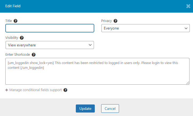This screenshot has height=116, width=193.
Task: Click the Privacy help question mark icon
Action: pos(115,21)
